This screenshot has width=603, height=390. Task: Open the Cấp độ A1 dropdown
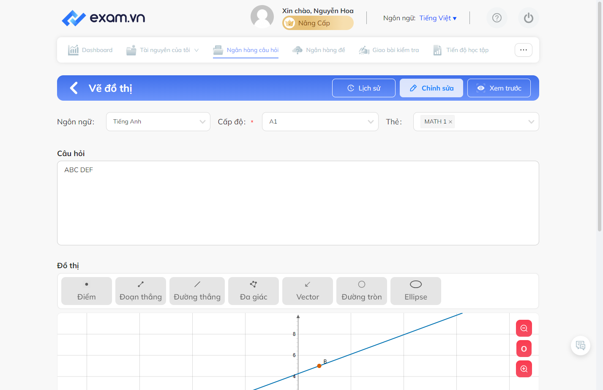(x=320, y=122)
